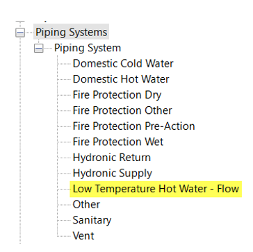Select the Piping Systems category label
This screenshot has width=253, height=252.
coord(72,32)
